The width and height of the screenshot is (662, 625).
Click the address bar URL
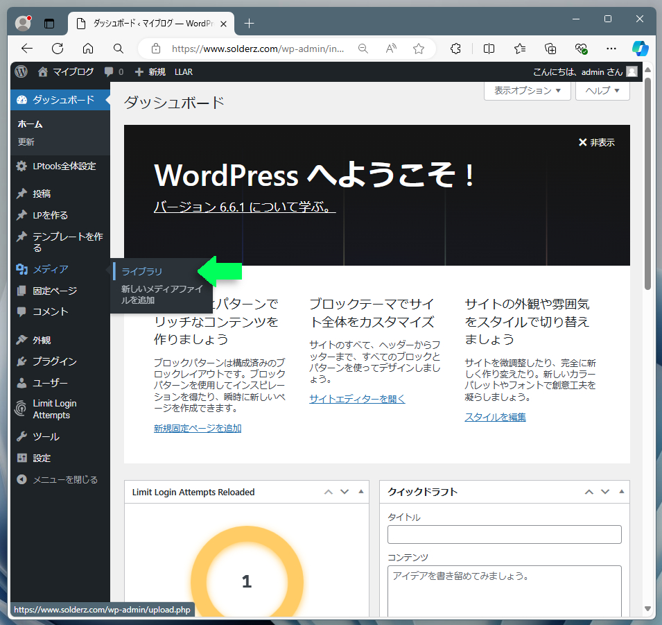tap(258, 49)
